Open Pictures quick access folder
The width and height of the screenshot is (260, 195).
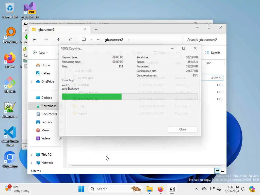point(44,122)
